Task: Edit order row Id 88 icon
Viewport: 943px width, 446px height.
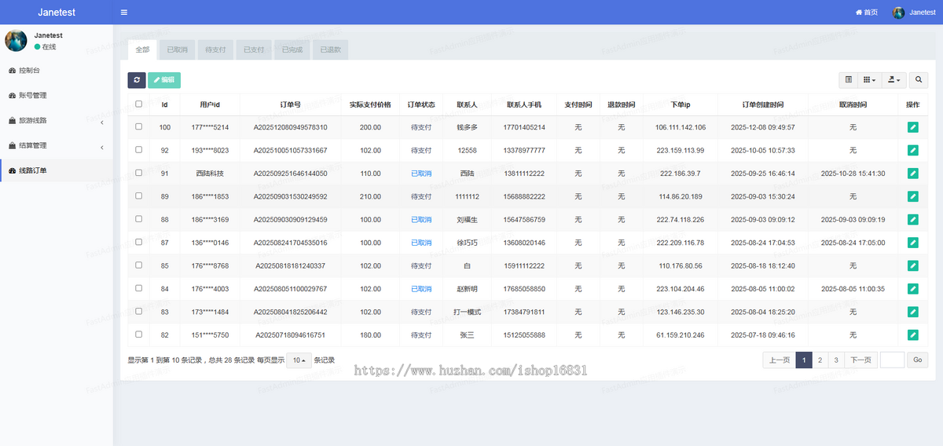Action: tap(912, 220)
